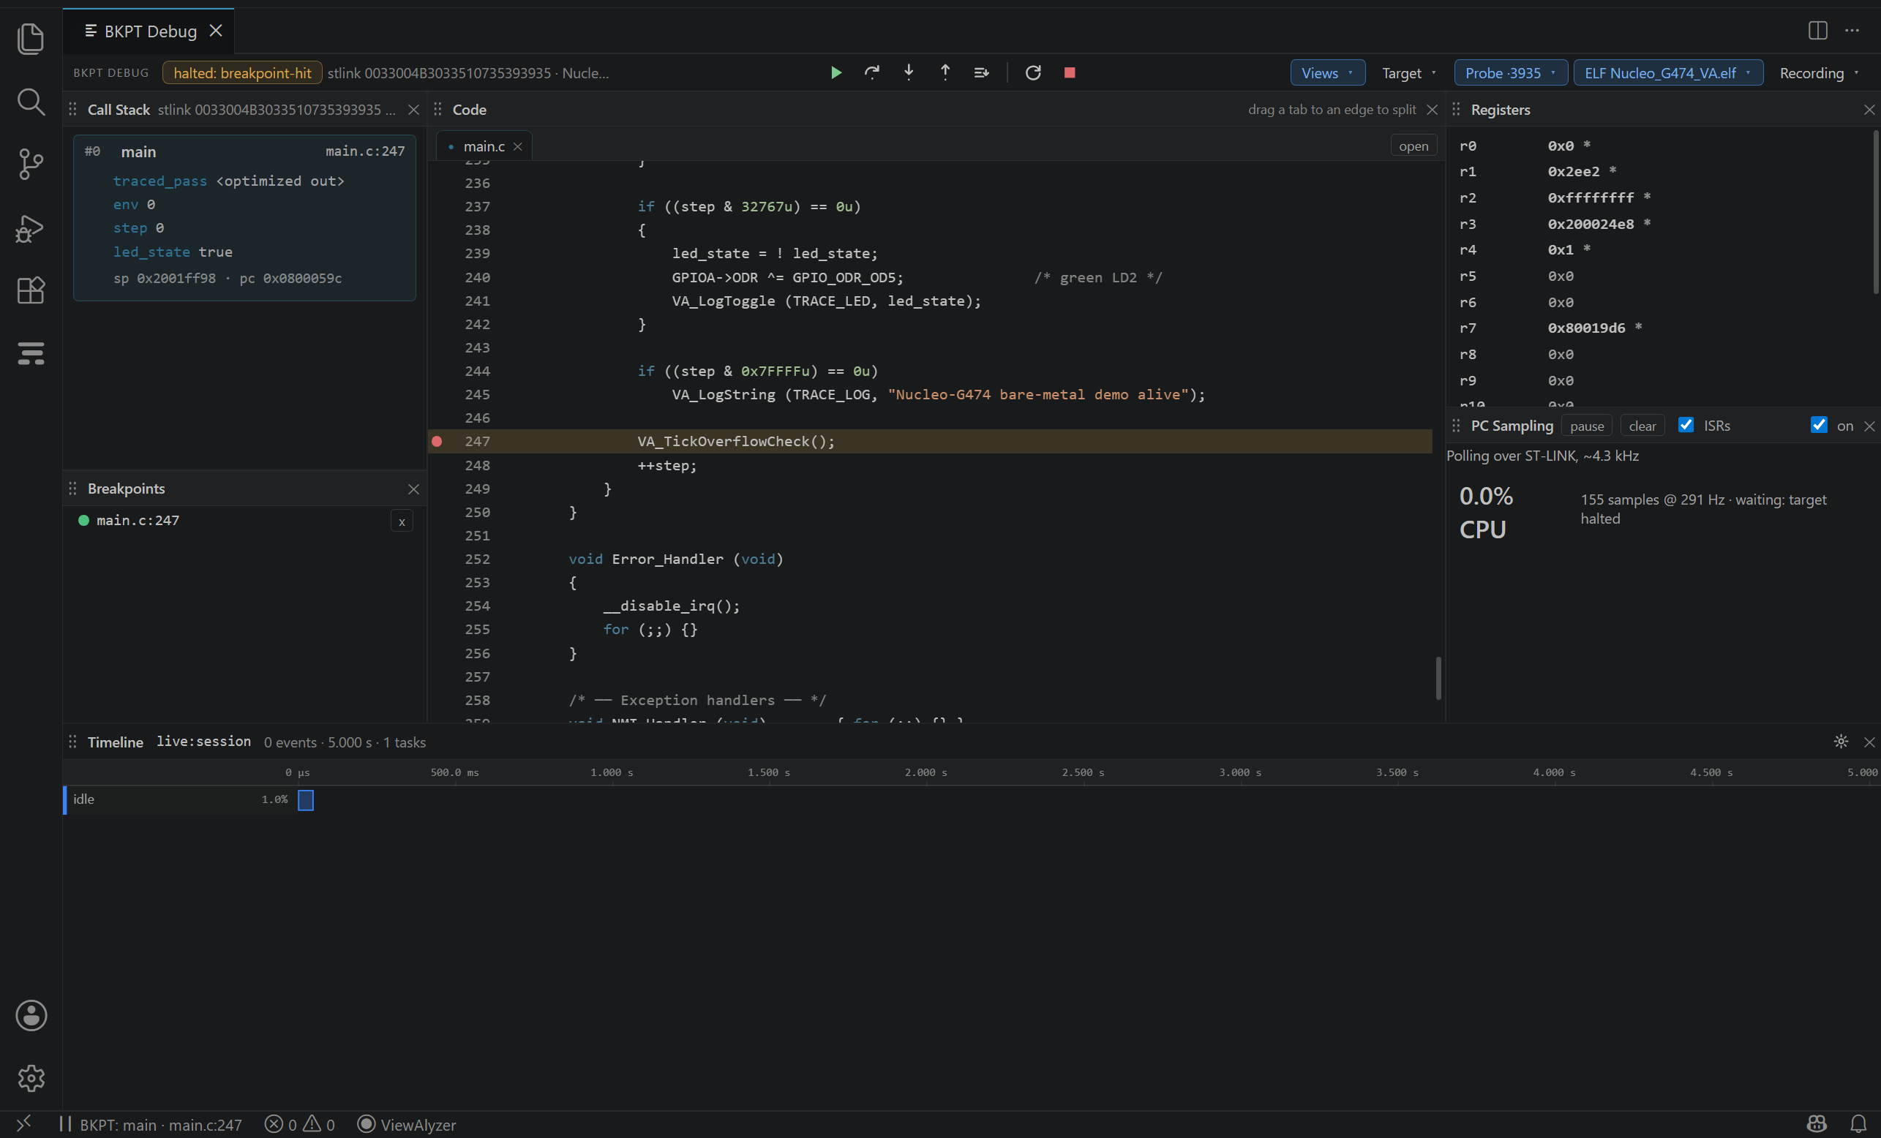Close the PC Sampling panel
The height and width of the screenshot is (1138, 1881).
click(1869, 426)
